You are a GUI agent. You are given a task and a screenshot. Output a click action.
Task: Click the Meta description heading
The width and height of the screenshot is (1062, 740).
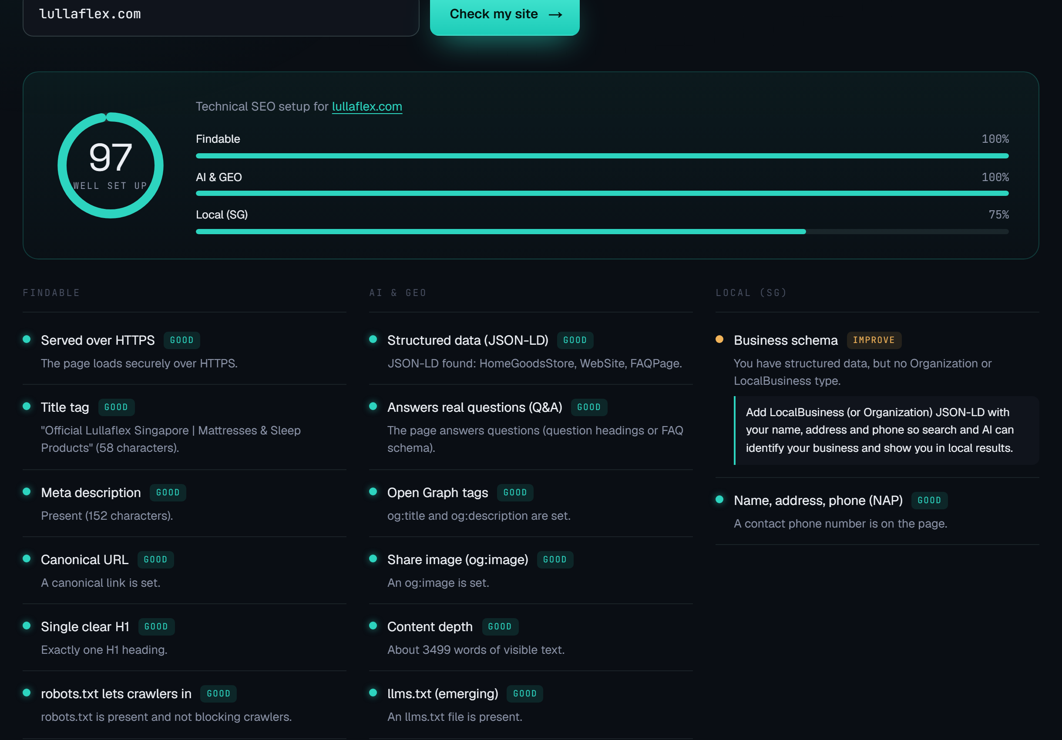point(91,493)
